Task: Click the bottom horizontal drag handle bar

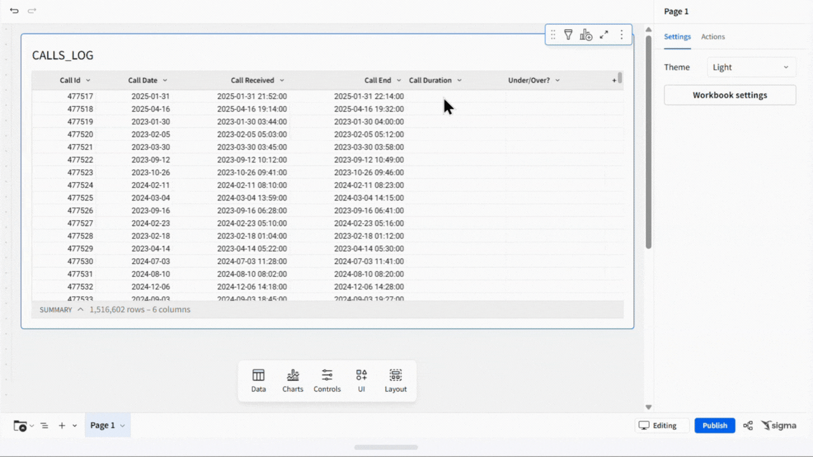Action: (x=386, y=447)
